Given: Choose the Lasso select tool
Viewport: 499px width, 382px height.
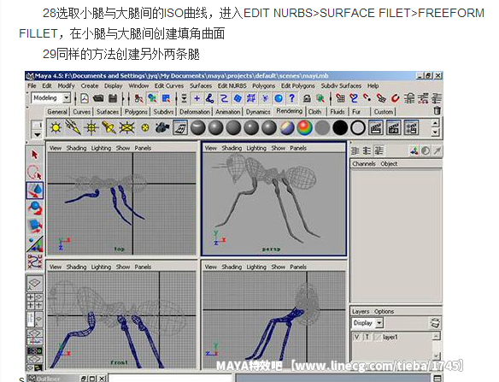Looking at the screenshot, I should [34, 173].
